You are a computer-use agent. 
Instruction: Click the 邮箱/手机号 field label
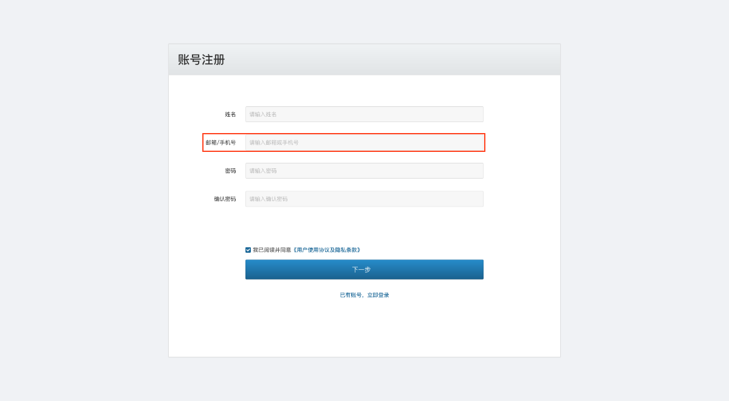tap(221, 142)
